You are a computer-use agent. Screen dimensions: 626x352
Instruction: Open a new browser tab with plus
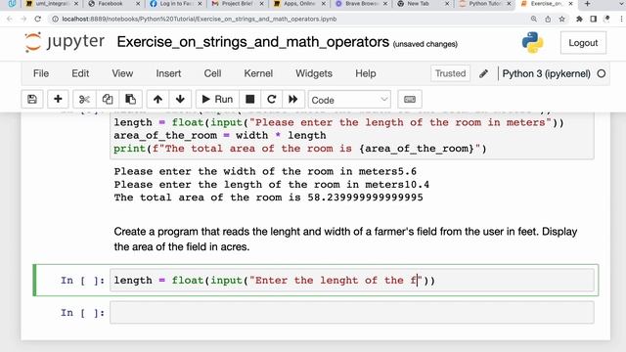pos(587,4)
